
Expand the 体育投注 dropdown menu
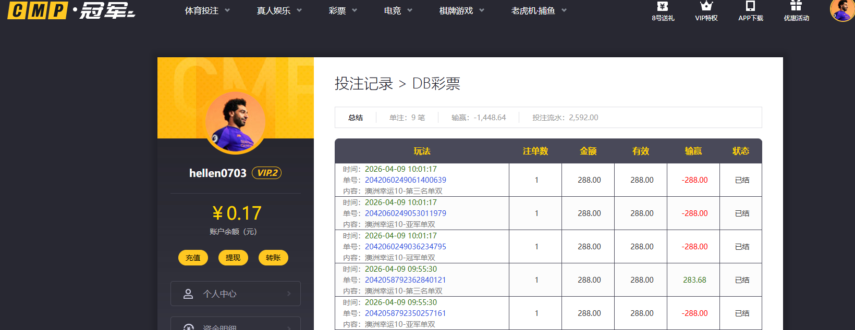click(207, 10)
